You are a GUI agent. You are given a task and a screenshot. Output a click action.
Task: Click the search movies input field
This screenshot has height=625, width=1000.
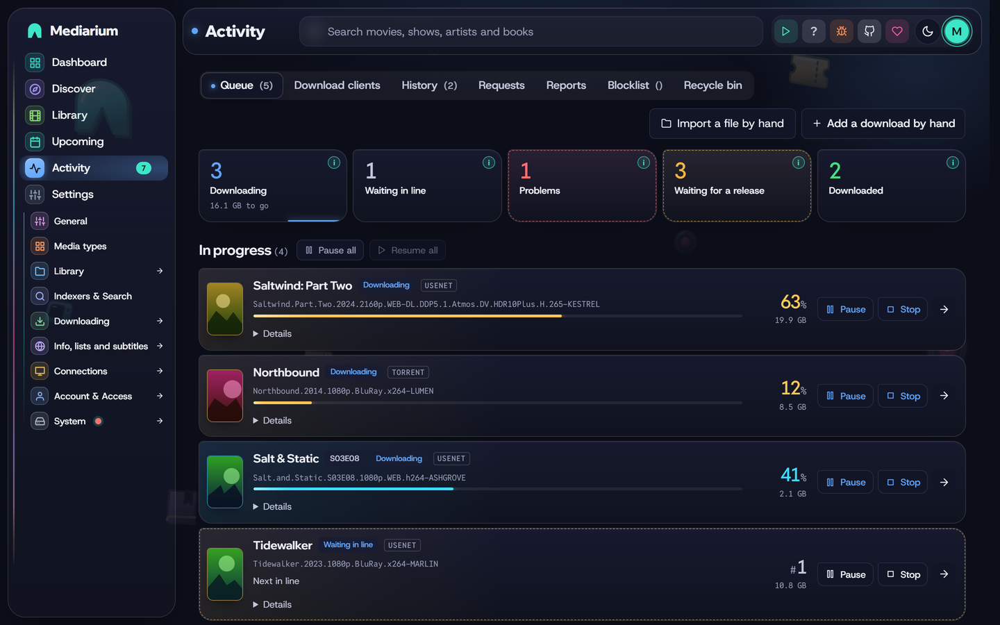coord(531,32)
